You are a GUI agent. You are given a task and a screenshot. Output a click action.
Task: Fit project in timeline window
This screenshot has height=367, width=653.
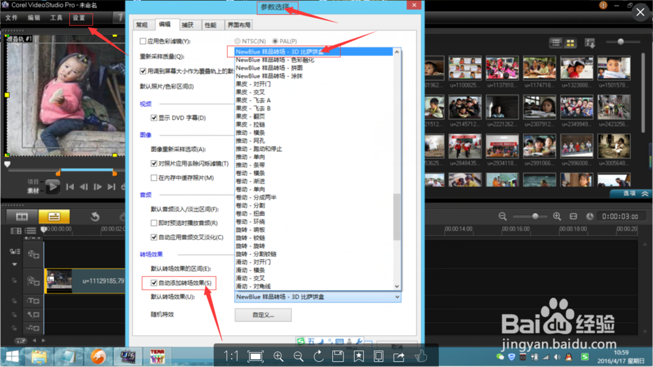[573, 216]
